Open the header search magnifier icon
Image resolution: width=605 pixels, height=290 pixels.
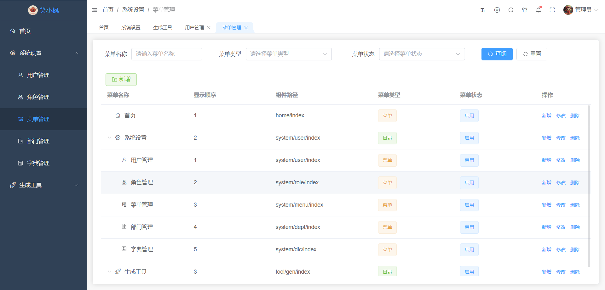(511, 10)
